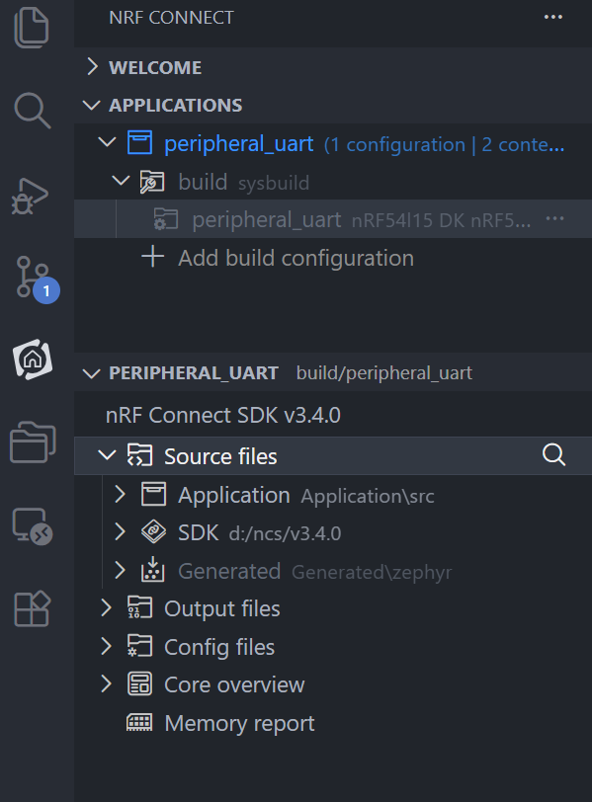Click the search icon in Source files row
Viewport: 592px width, 802px height.
pyautogui.click(x=553, y=454)
